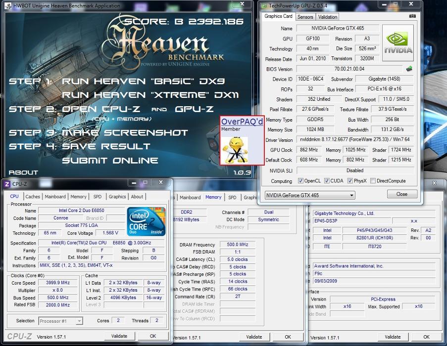Viewport: 447px width, 346px height.
Task: Click Validate in the front CPU-Z window
Action: point(119,336)
